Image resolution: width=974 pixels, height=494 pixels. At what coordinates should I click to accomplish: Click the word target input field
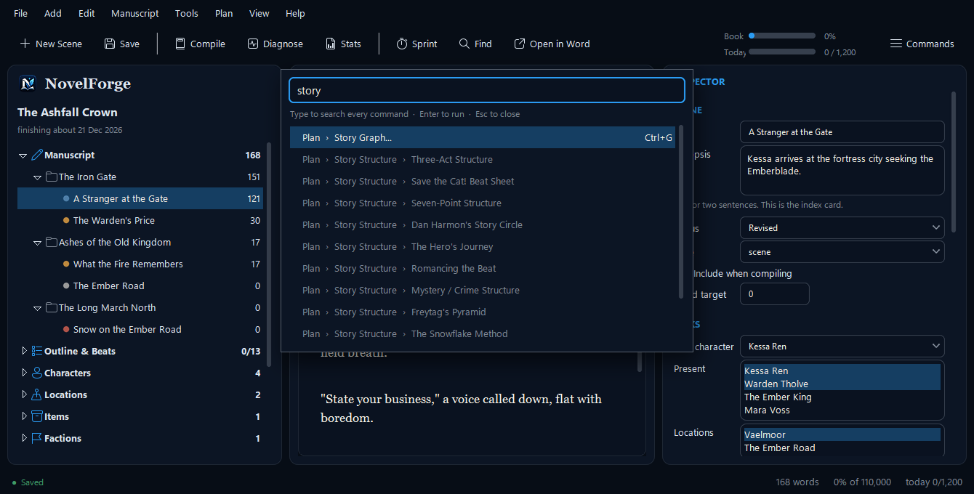tap(774, 294)
